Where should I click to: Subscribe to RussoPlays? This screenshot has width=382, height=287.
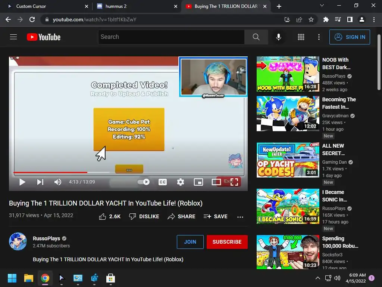coord(227,242)
